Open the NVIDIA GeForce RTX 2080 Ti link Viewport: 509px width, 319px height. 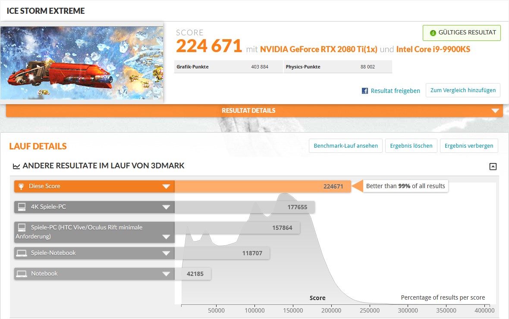(x=318, y=49)
